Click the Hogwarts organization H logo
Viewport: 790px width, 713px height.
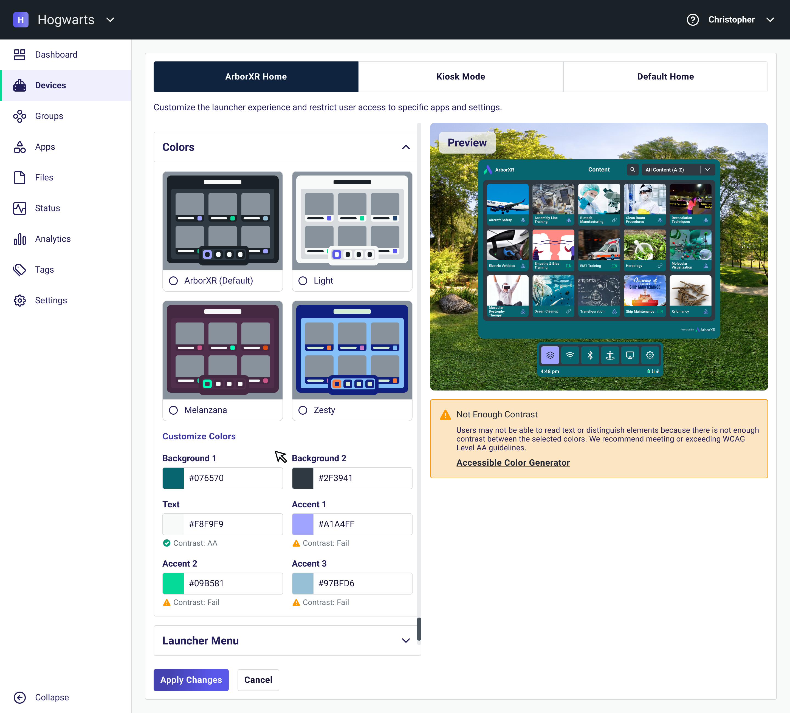click(21, 19)
